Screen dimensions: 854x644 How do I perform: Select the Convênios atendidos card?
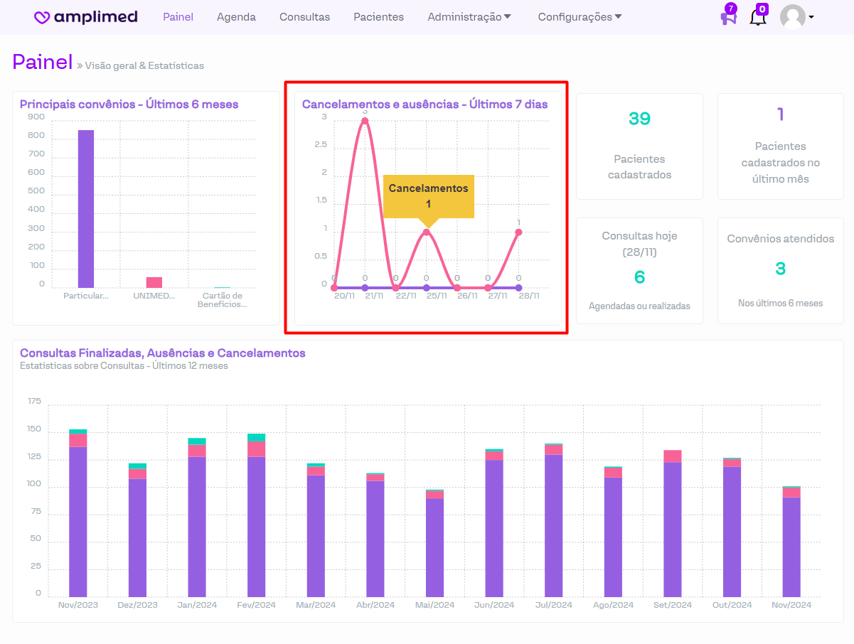click(780, 270)
